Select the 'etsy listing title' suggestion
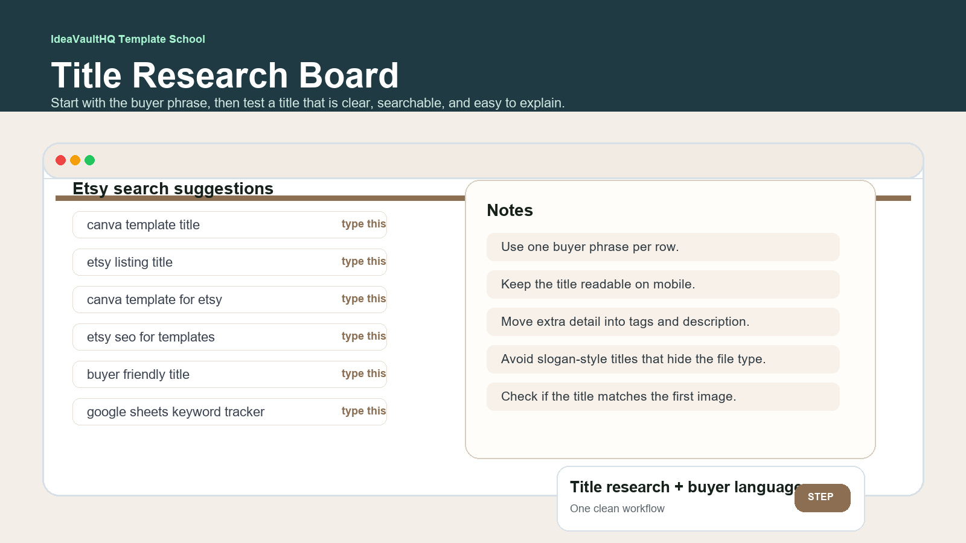 (x=229, y=262)
